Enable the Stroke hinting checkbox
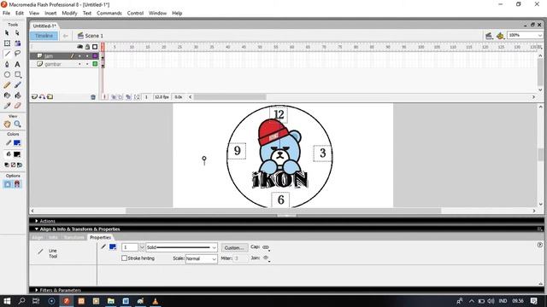 124,258
